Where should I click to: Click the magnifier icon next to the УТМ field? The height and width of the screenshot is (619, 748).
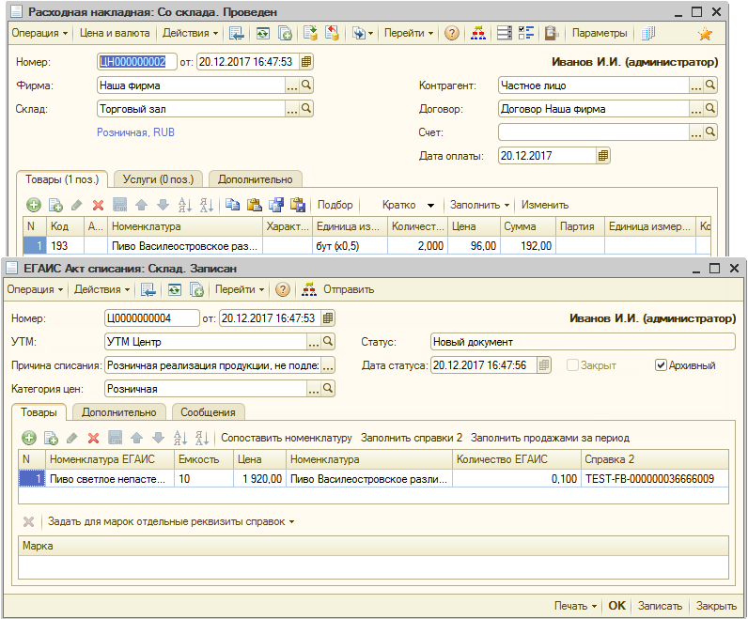tap(328, 341)
